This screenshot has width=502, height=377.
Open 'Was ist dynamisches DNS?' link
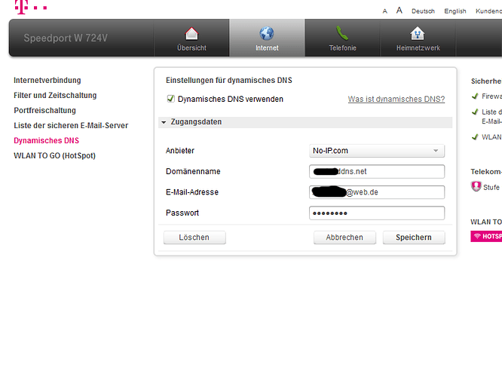(396, 99)
